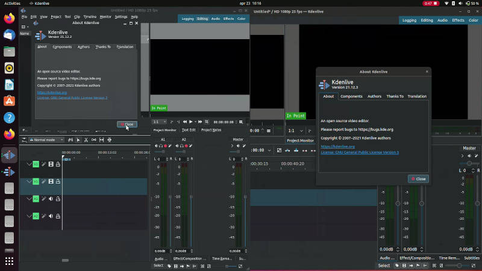Mute track A2 speaker icon in timeline
The height and width of the screenshot is (271, 482).
click(51, 216)
